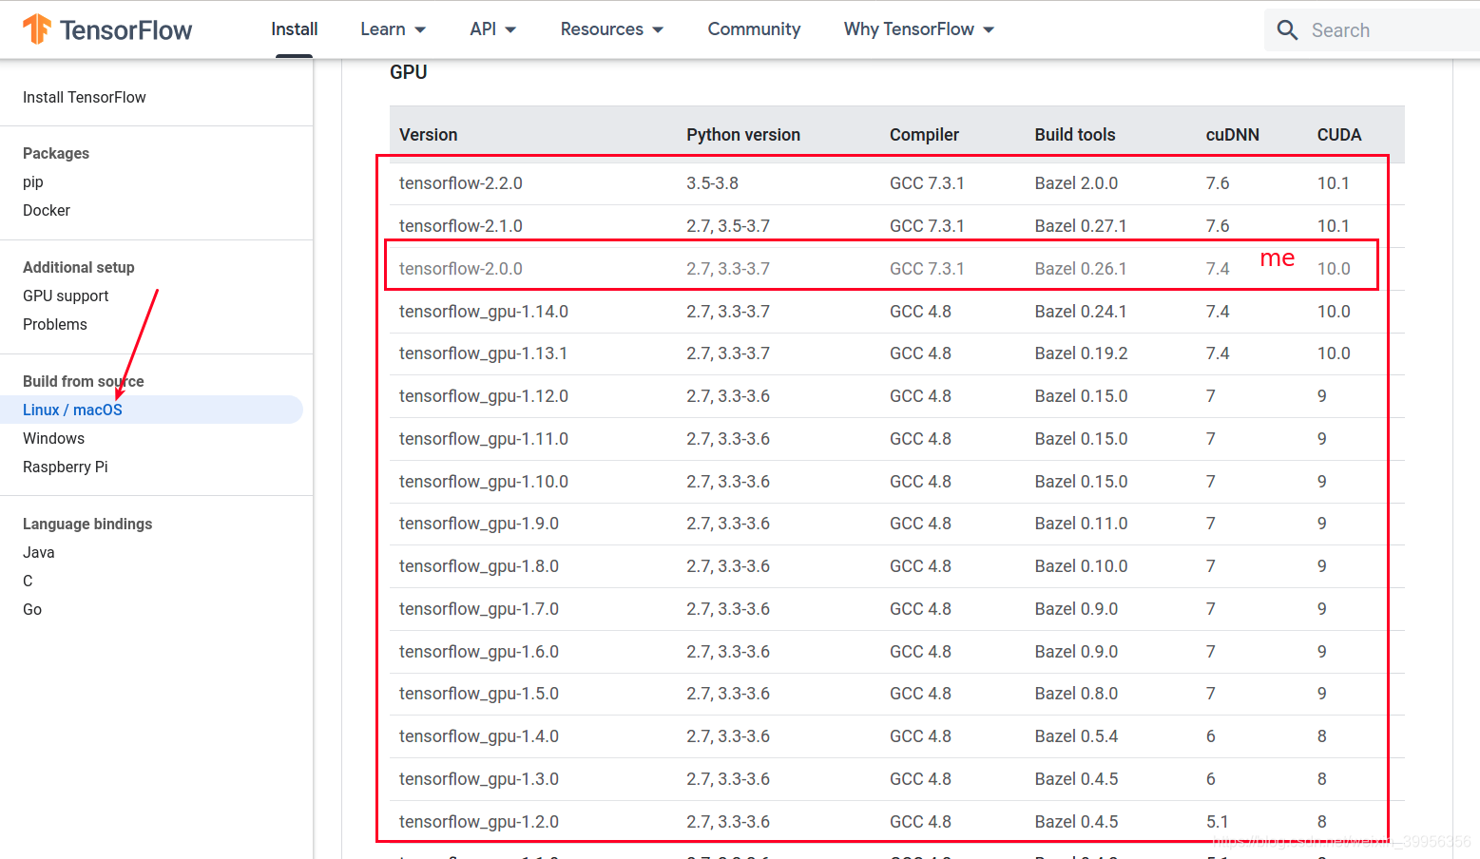
Task: Click Bazel 0.5.4 cell
Action: pyautogui.click(x=1076, y=736)
